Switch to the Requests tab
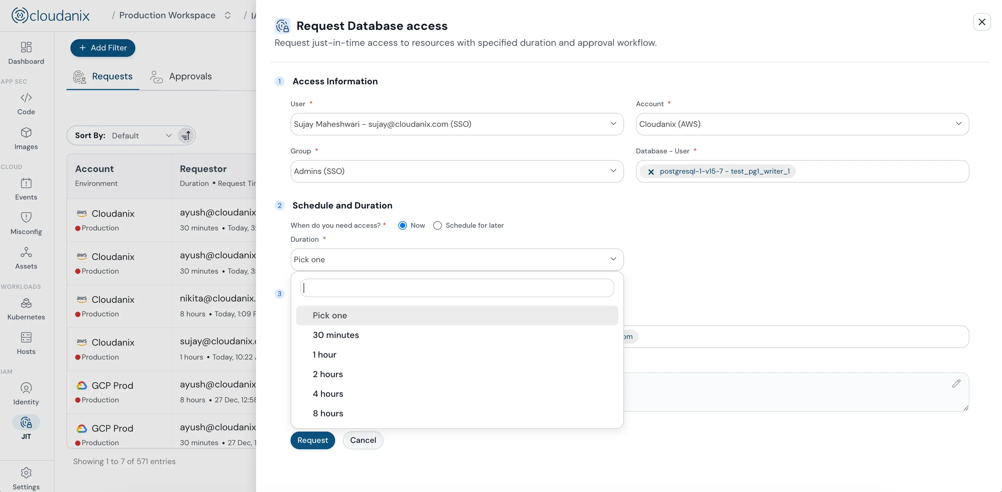 [x=102, y=76]
